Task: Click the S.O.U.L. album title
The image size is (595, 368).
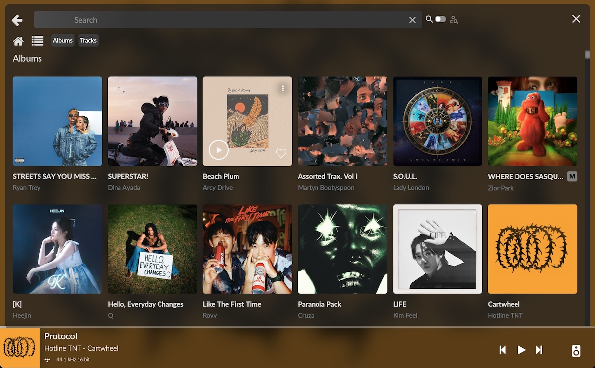Action: pos(405,176)
